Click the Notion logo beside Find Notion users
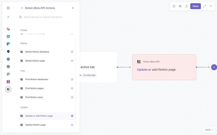217x135 pixels. [22, 97]
